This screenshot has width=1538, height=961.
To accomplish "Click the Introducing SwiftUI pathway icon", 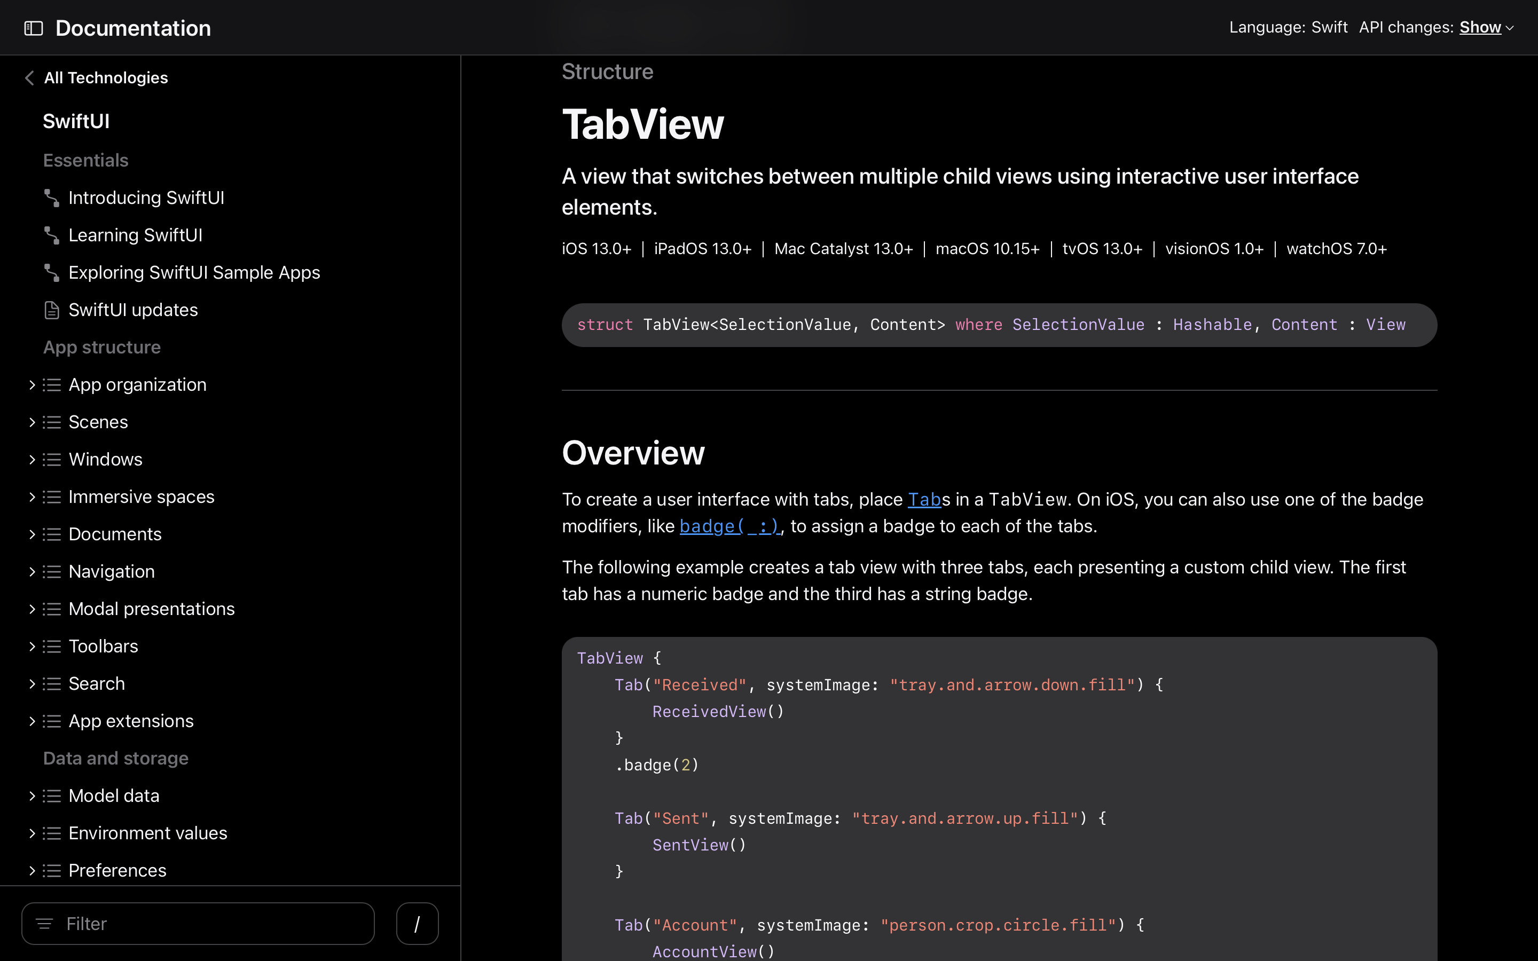I will coord(51,198).
